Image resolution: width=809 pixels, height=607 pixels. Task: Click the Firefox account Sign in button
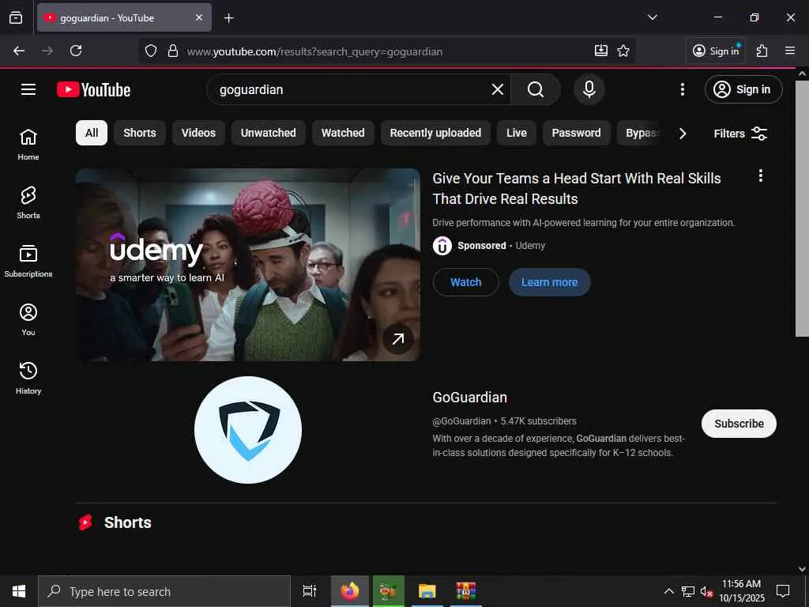716,51
